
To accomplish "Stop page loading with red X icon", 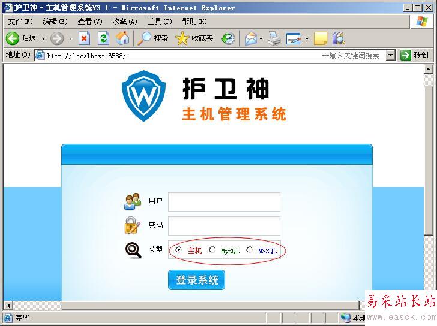I will (84, 38).
